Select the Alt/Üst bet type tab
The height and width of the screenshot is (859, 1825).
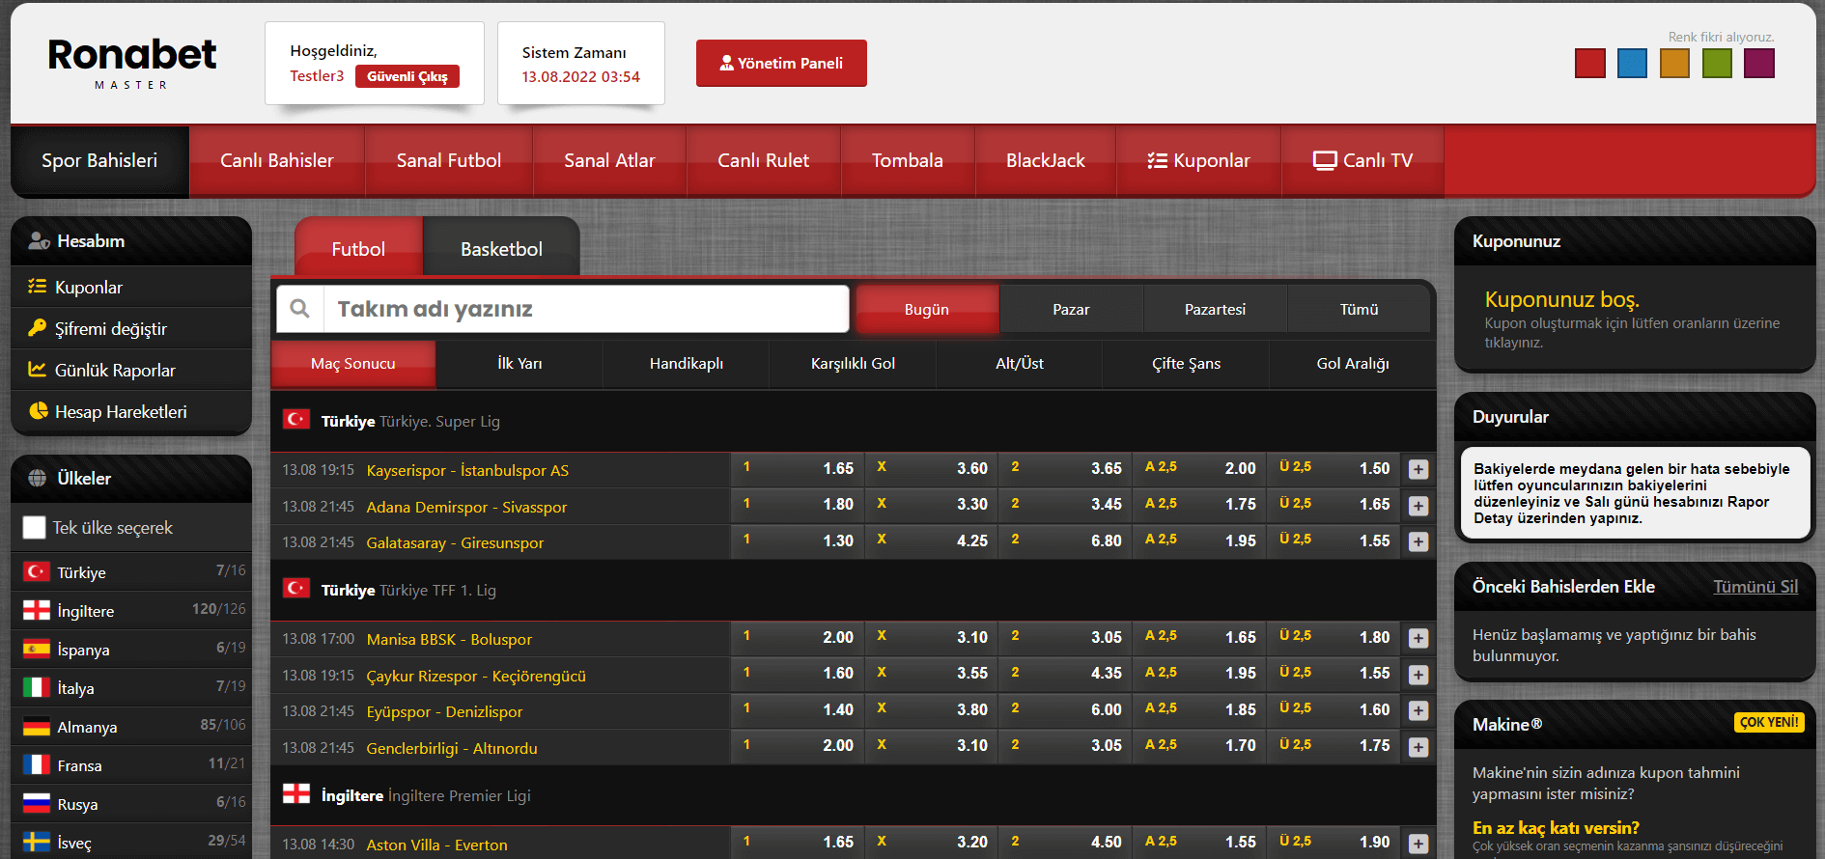(1019, 364)
